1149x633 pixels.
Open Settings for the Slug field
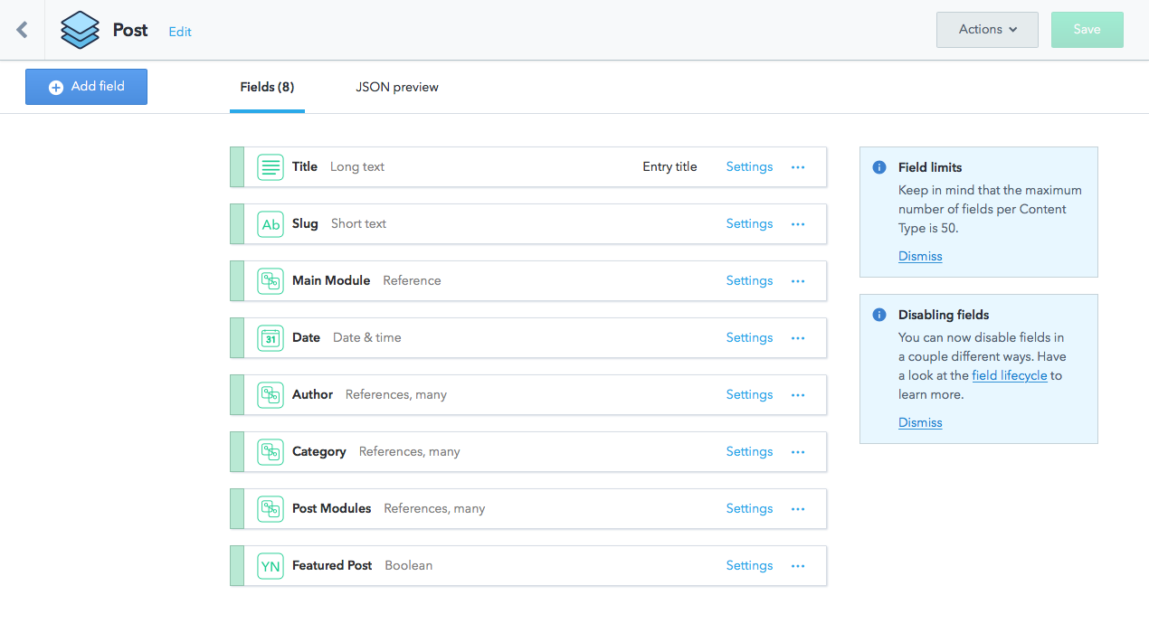(x=749, y=224)
